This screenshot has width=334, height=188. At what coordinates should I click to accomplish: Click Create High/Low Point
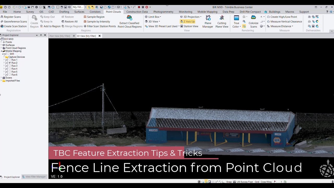pyautogui.click(x=282, y=17)
